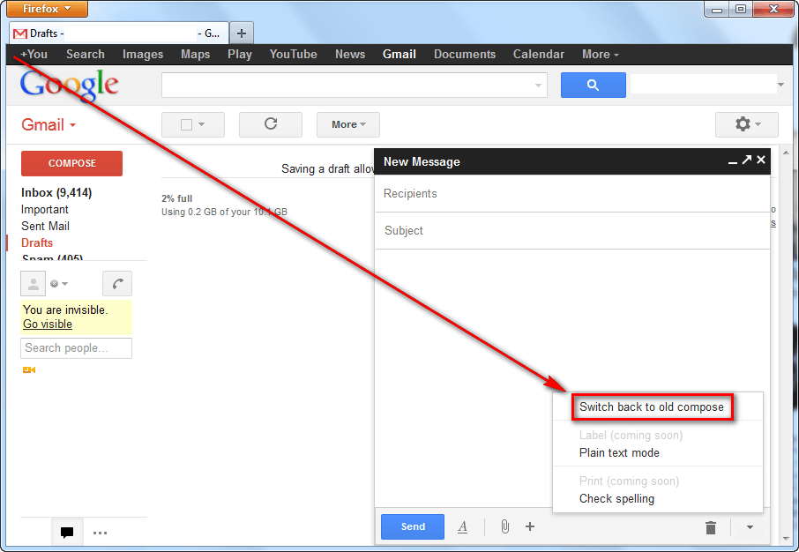Pop out the New Message window

click(x=746, y=160)
